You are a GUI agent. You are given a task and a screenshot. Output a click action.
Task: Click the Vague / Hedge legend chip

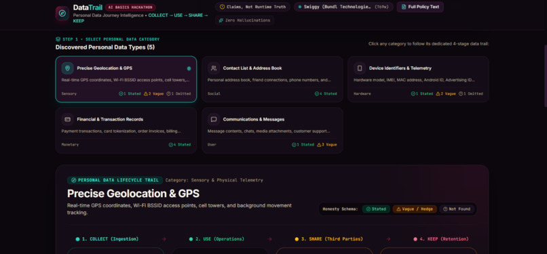click(x=415, y=209)
